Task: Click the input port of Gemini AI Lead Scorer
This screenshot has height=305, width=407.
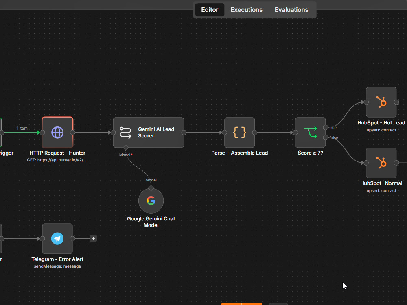Action: [x=113, y=133]
